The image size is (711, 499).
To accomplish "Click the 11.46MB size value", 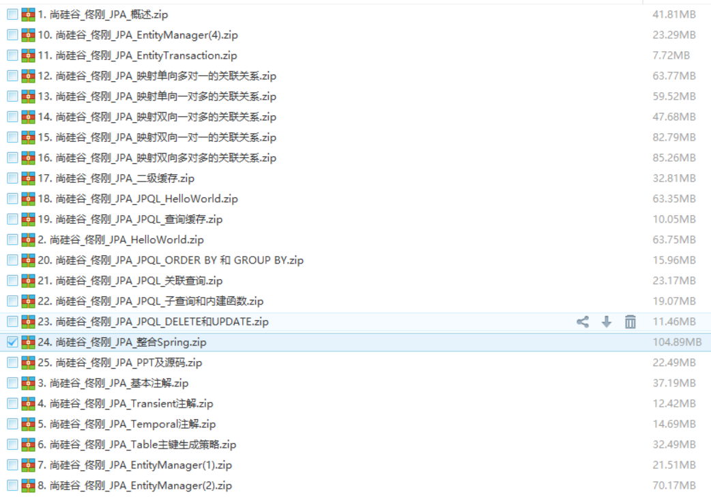I will [674, 322].
